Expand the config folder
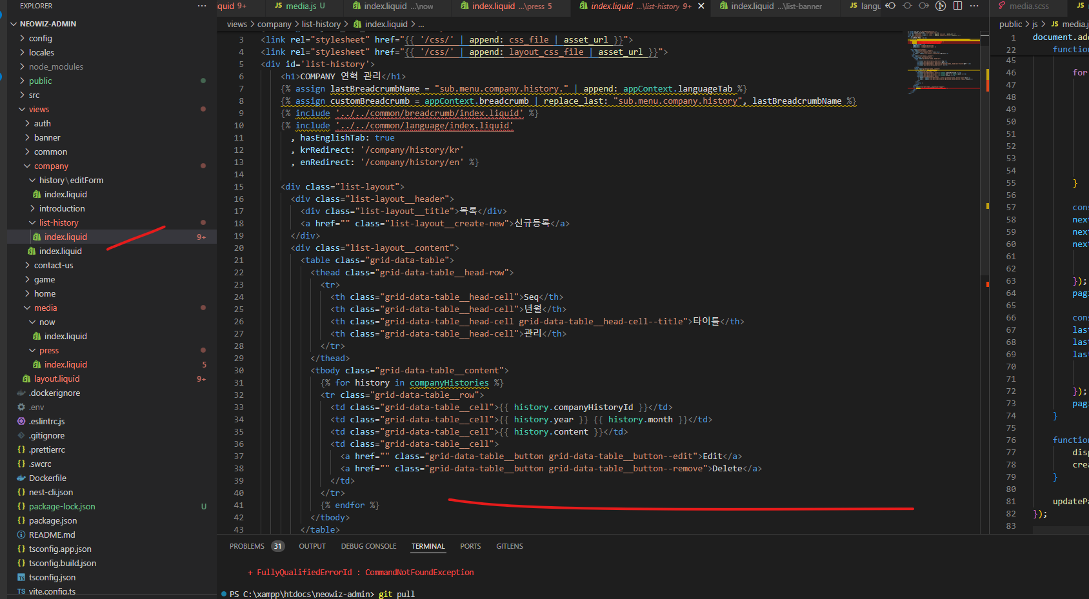The width and height of the screenshot is (1089, 599). 112,38
